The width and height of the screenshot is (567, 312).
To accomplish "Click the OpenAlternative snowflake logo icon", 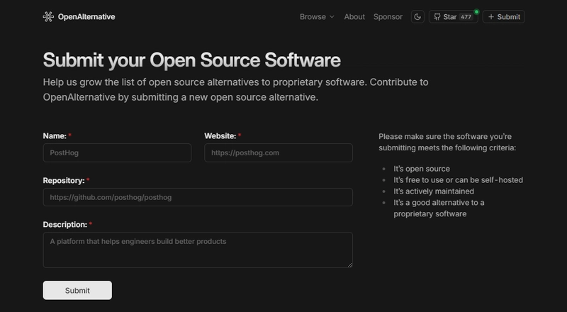I will tap(48, 16).
